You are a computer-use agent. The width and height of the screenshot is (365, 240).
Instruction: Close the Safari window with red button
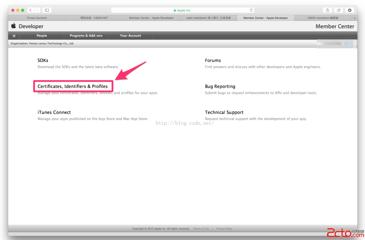13,10
